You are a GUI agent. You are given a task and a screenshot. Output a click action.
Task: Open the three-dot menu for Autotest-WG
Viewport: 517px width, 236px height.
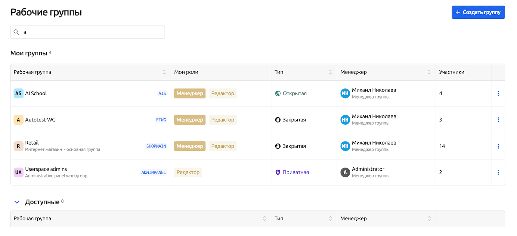coord(498,120)
